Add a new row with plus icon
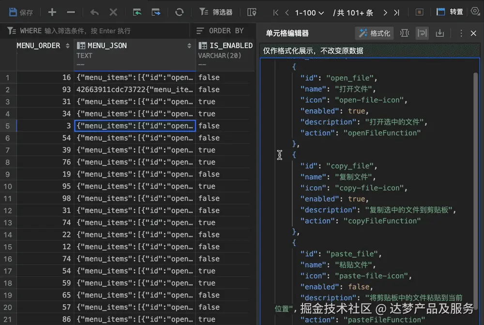The image size is (484, 325). [52, 12]
